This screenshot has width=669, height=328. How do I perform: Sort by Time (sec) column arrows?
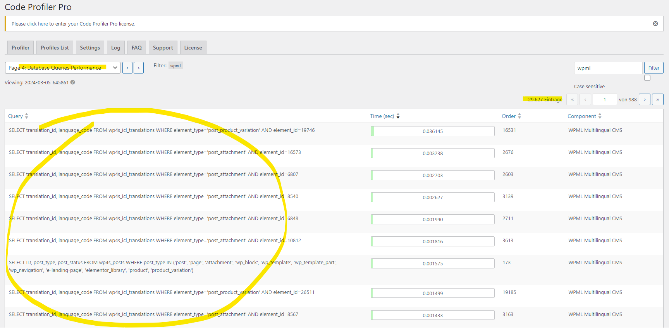pyautogui.click(x=398, y=116)
